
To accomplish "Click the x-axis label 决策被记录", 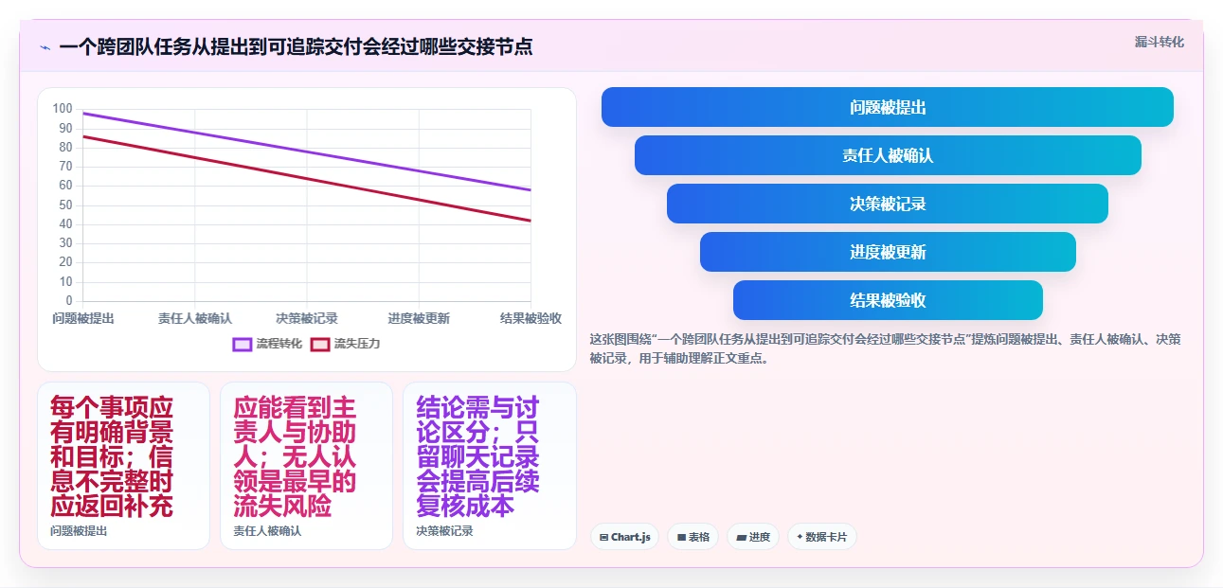I will click(307, 318).
